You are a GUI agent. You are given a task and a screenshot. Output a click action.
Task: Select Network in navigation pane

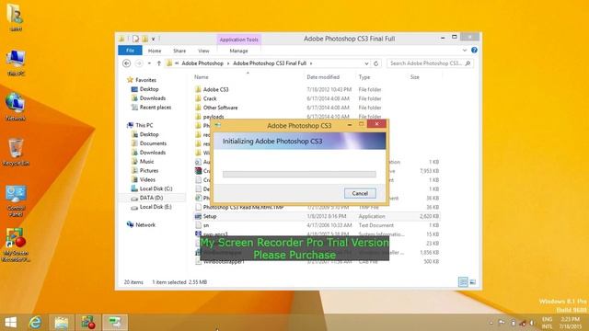click(x=145, y=224)
